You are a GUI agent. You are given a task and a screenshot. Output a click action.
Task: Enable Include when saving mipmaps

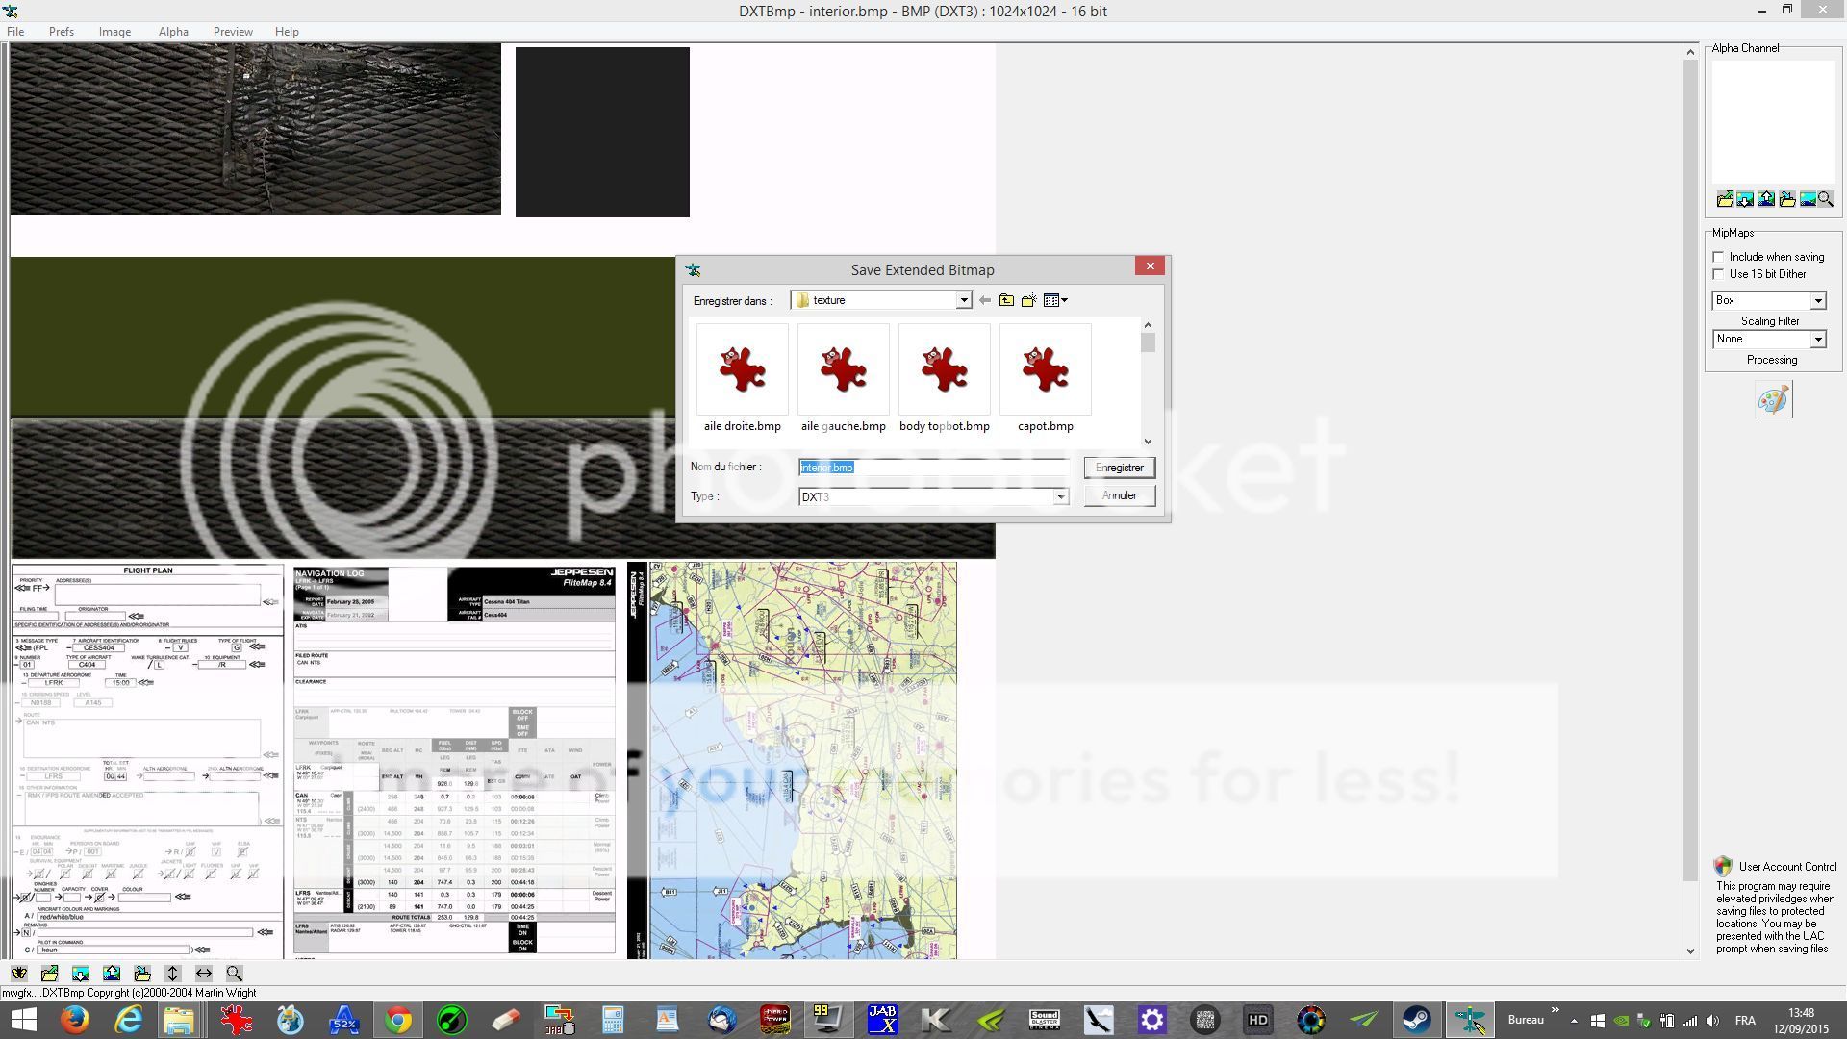pos(1719,257)
